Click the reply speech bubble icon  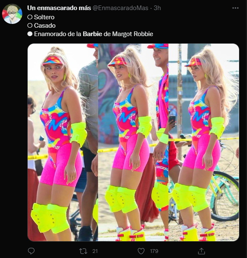[x=31, y=251]
